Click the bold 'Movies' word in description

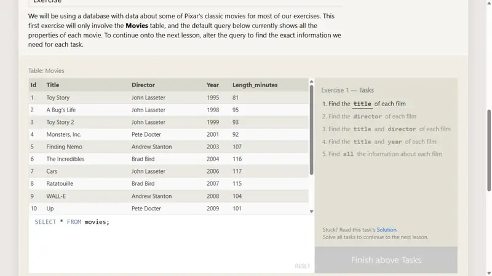click(137, 26)
